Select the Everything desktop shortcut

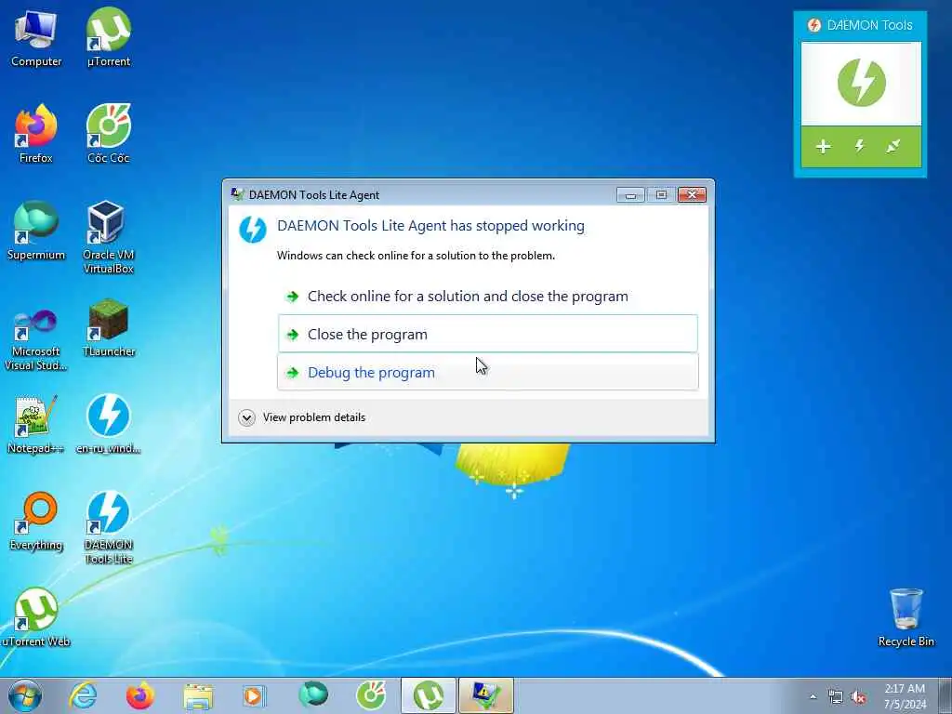click(x=36, y=521)
